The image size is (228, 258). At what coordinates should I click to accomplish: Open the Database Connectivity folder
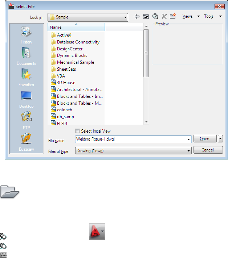75,42
